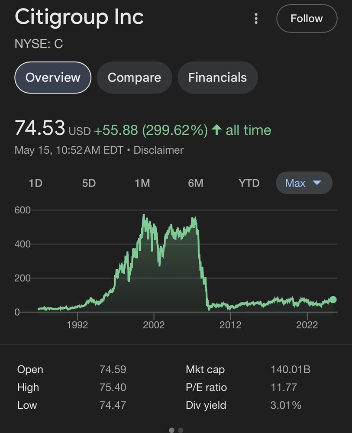Click the Div yield value 3.01%

click(286, 405)
